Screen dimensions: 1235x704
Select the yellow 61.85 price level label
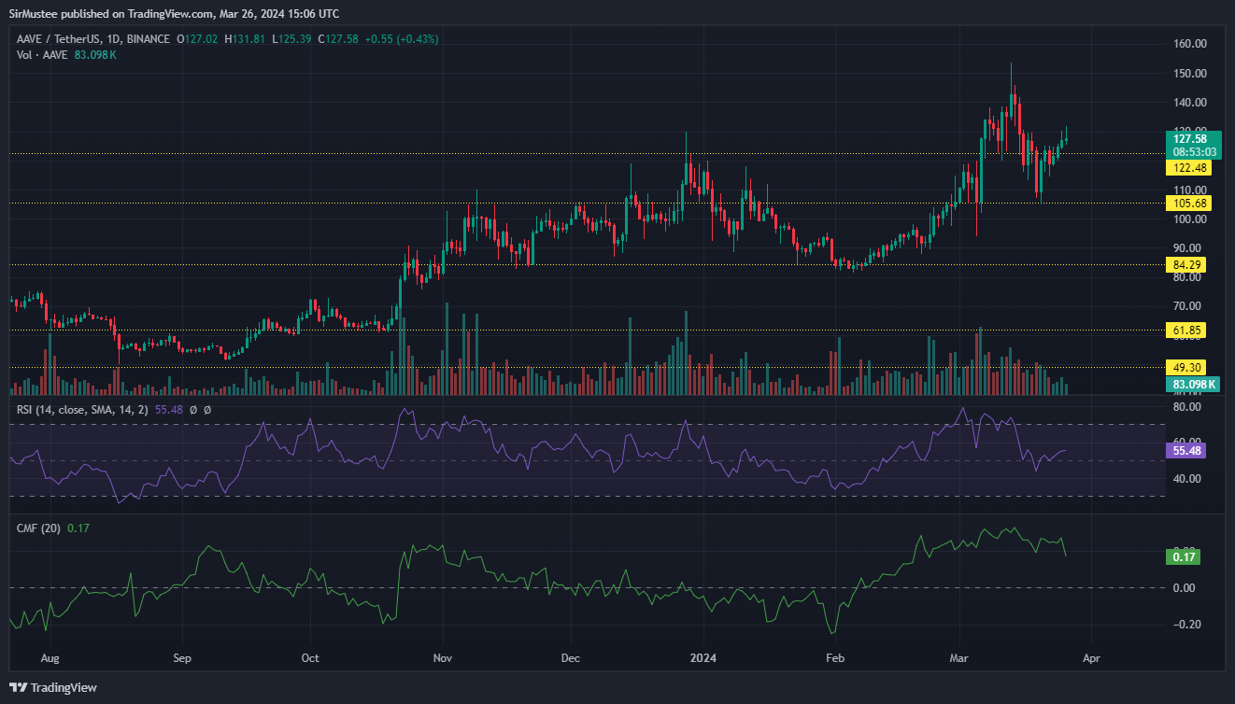coord(1187,331)
